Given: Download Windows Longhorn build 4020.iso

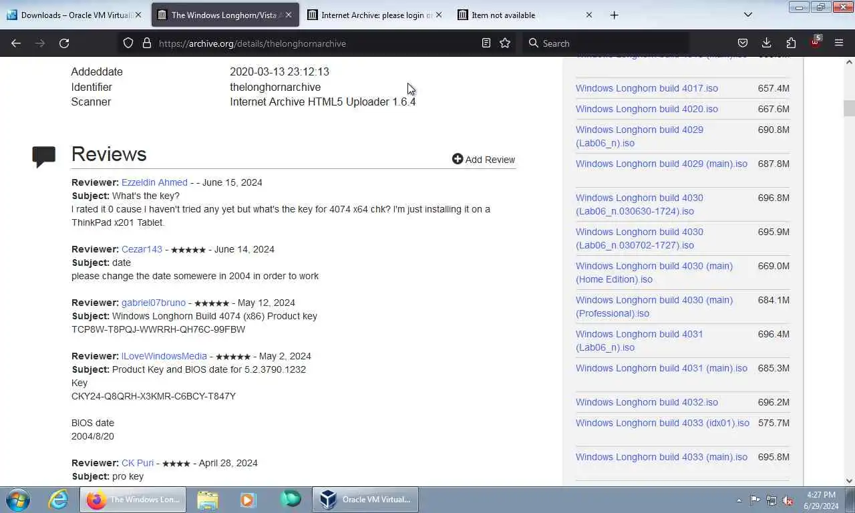Looking at the screenshot, I should click(647, 109).
